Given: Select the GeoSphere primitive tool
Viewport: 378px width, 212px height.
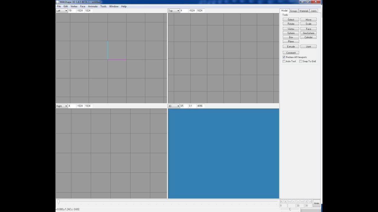Looking at the screenshot, I should [308, 33].
